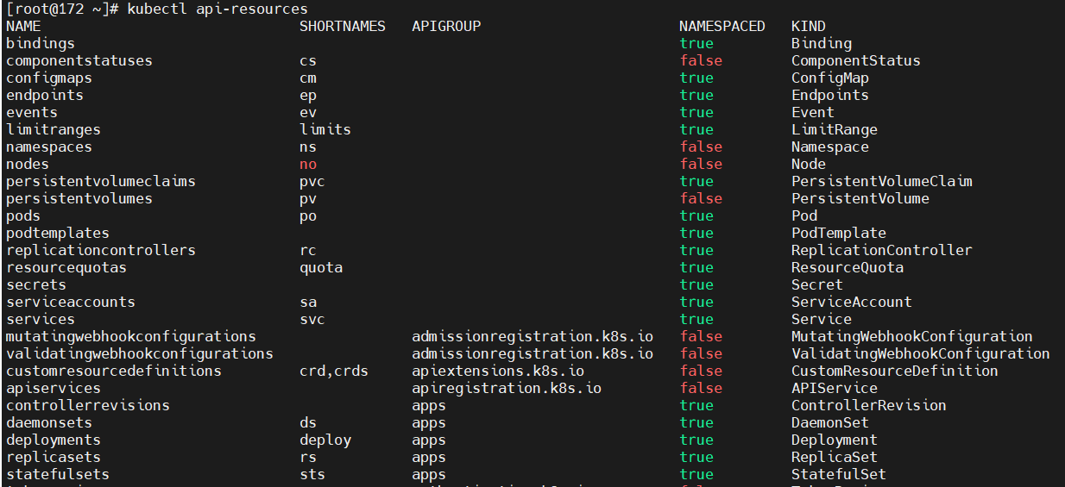Click the quota shortname for resourcequotas
The image size is (1065, 487).
point(320,267)
